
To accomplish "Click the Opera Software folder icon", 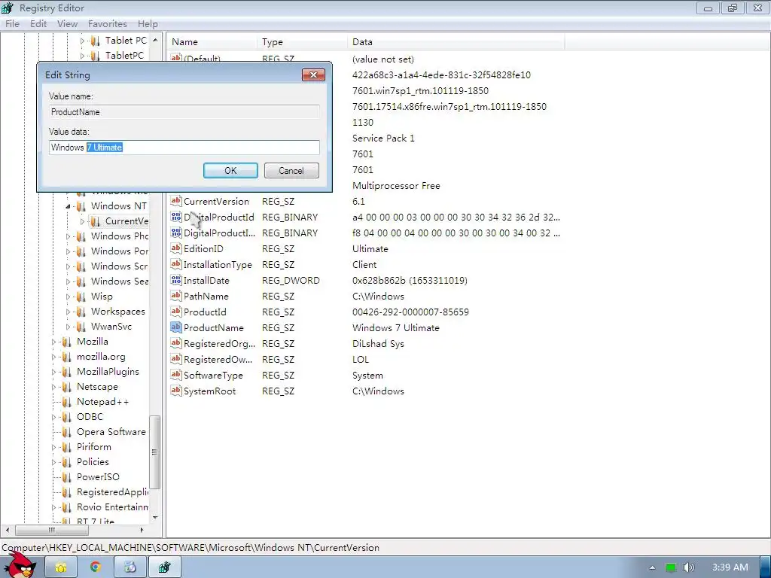I will click(67, 432).
